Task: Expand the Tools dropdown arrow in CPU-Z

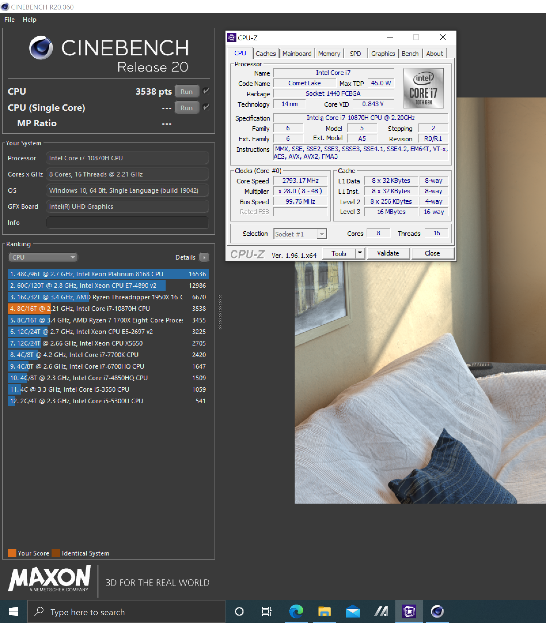Action: point(360,253)
